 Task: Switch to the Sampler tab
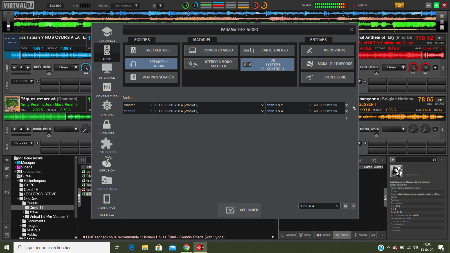coord(323,235)
